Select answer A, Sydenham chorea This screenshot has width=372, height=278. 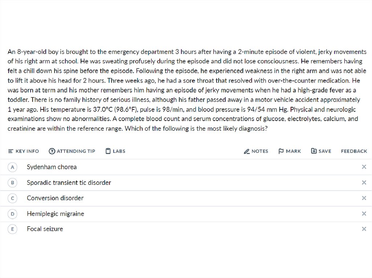(13, 167)
